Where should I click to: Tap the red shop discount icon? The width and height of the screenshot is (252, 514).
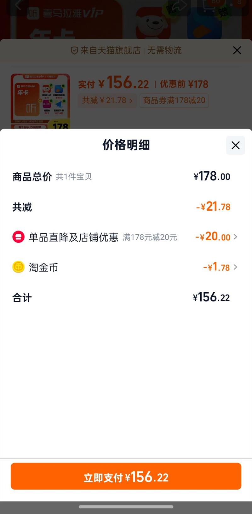(x=18, y=237)
